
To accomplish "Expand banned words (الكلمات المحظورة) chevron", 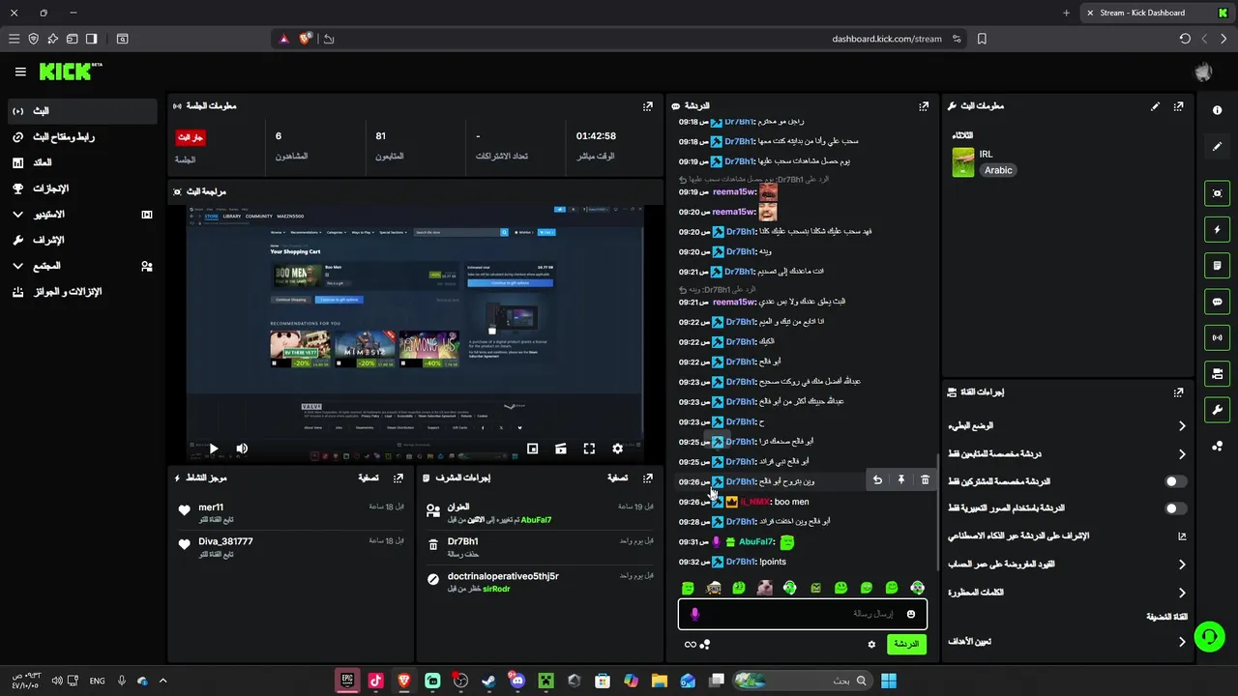I will pos(1182,593).
